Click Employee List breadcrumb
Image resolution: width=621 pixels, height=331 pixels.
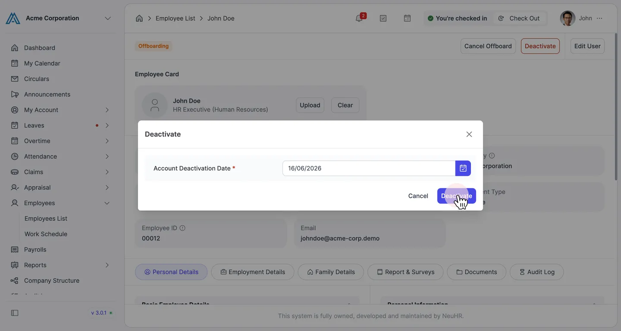pos(176,19)
